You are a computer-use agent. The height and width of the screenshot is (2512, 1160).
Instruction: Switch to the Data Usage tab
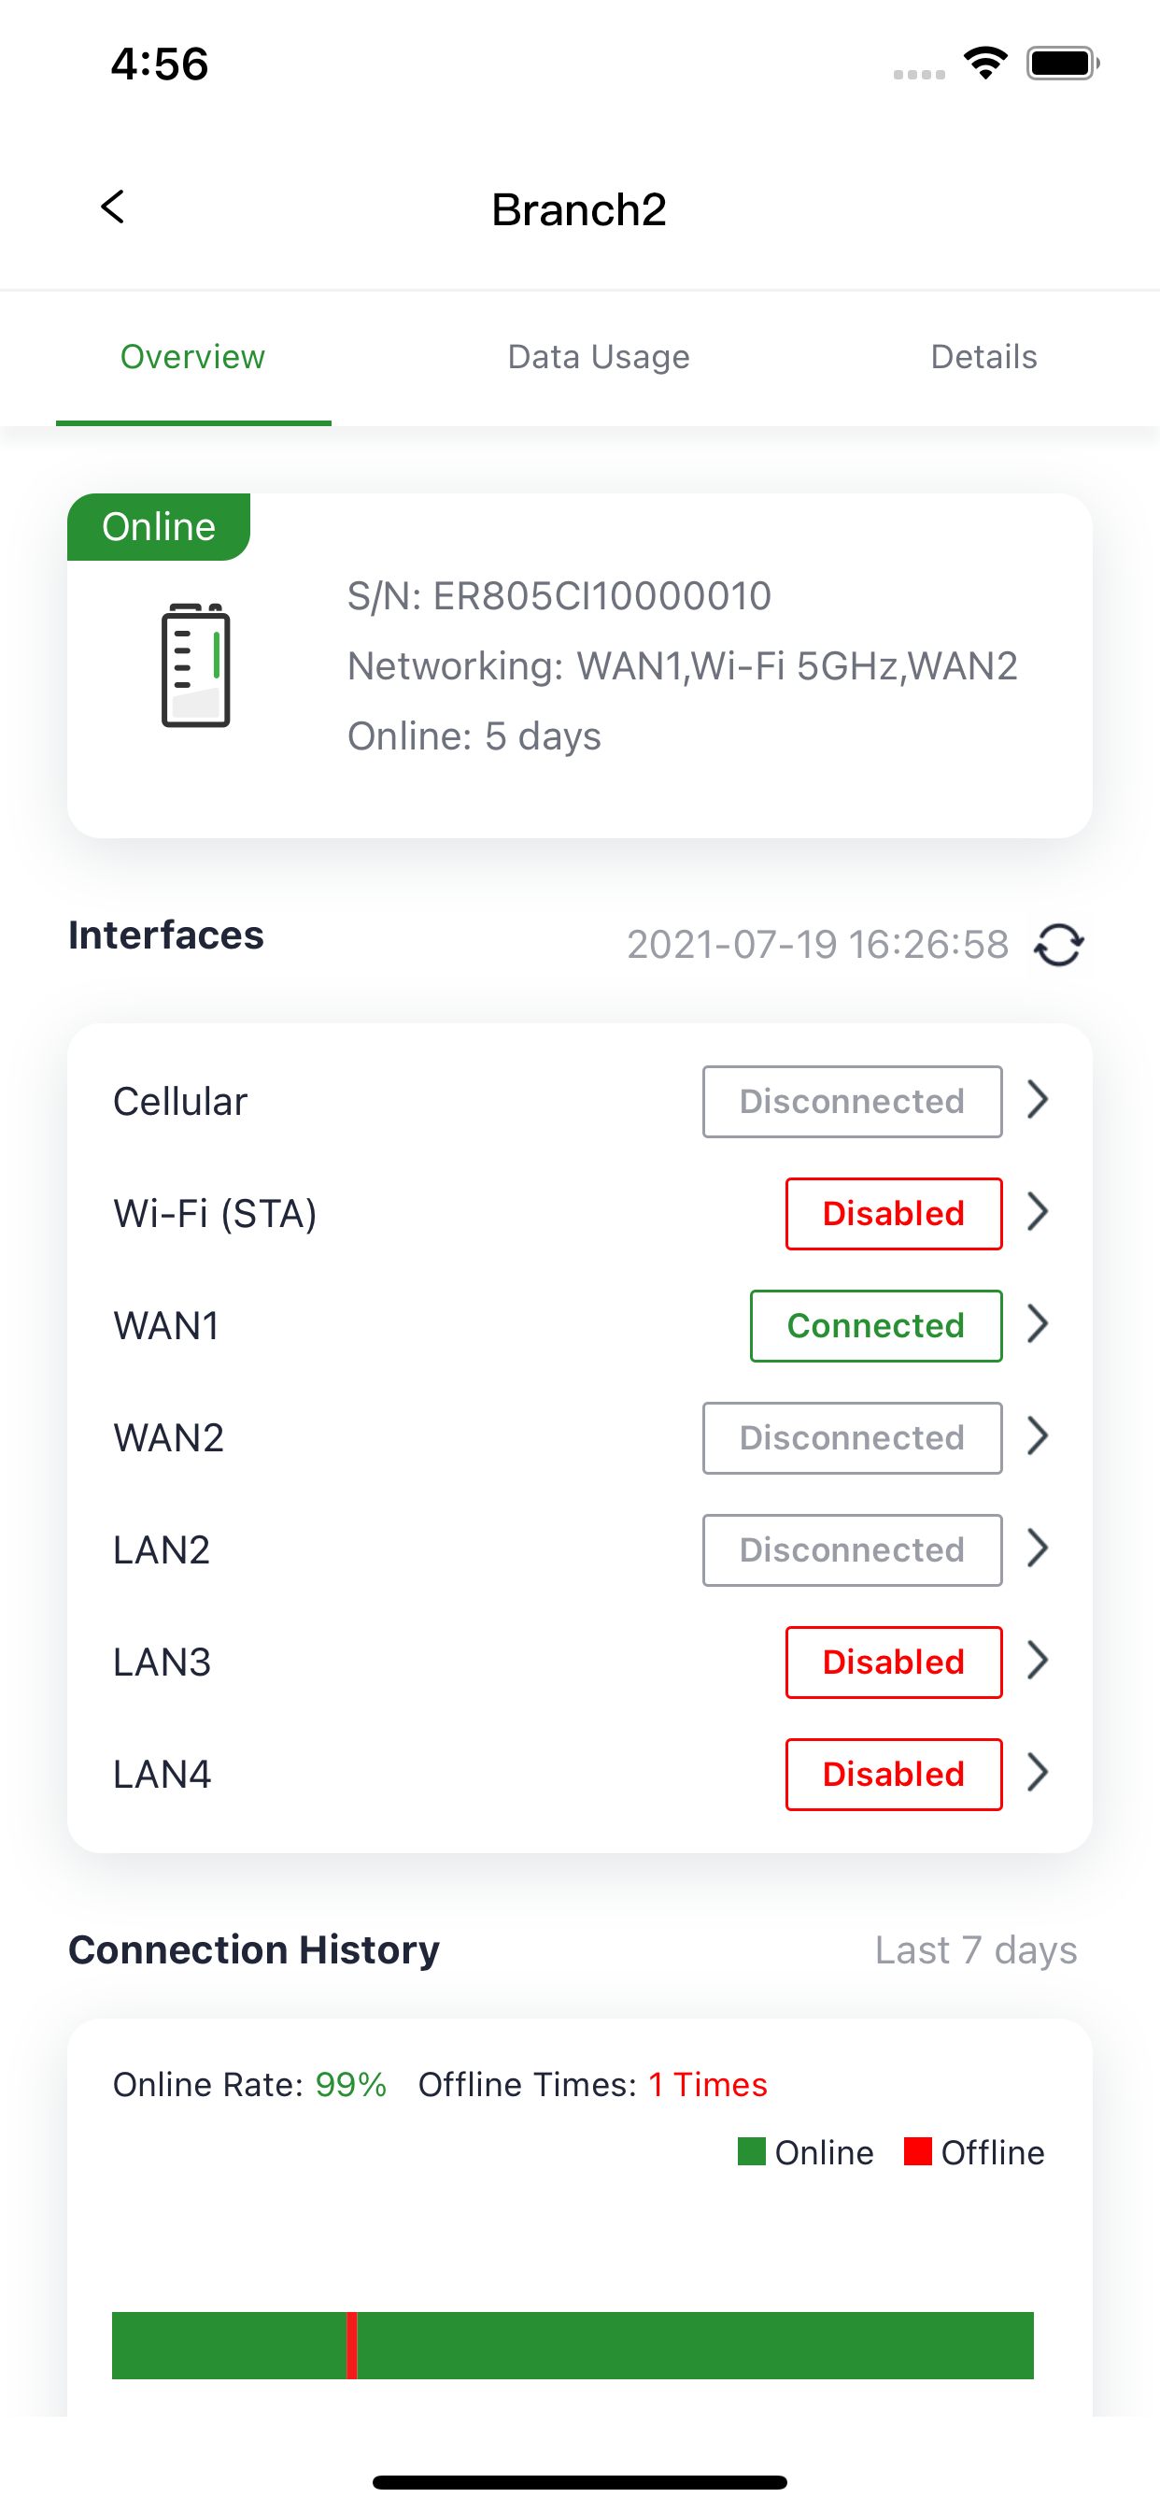pyautogui.click(x=599, y=357)
